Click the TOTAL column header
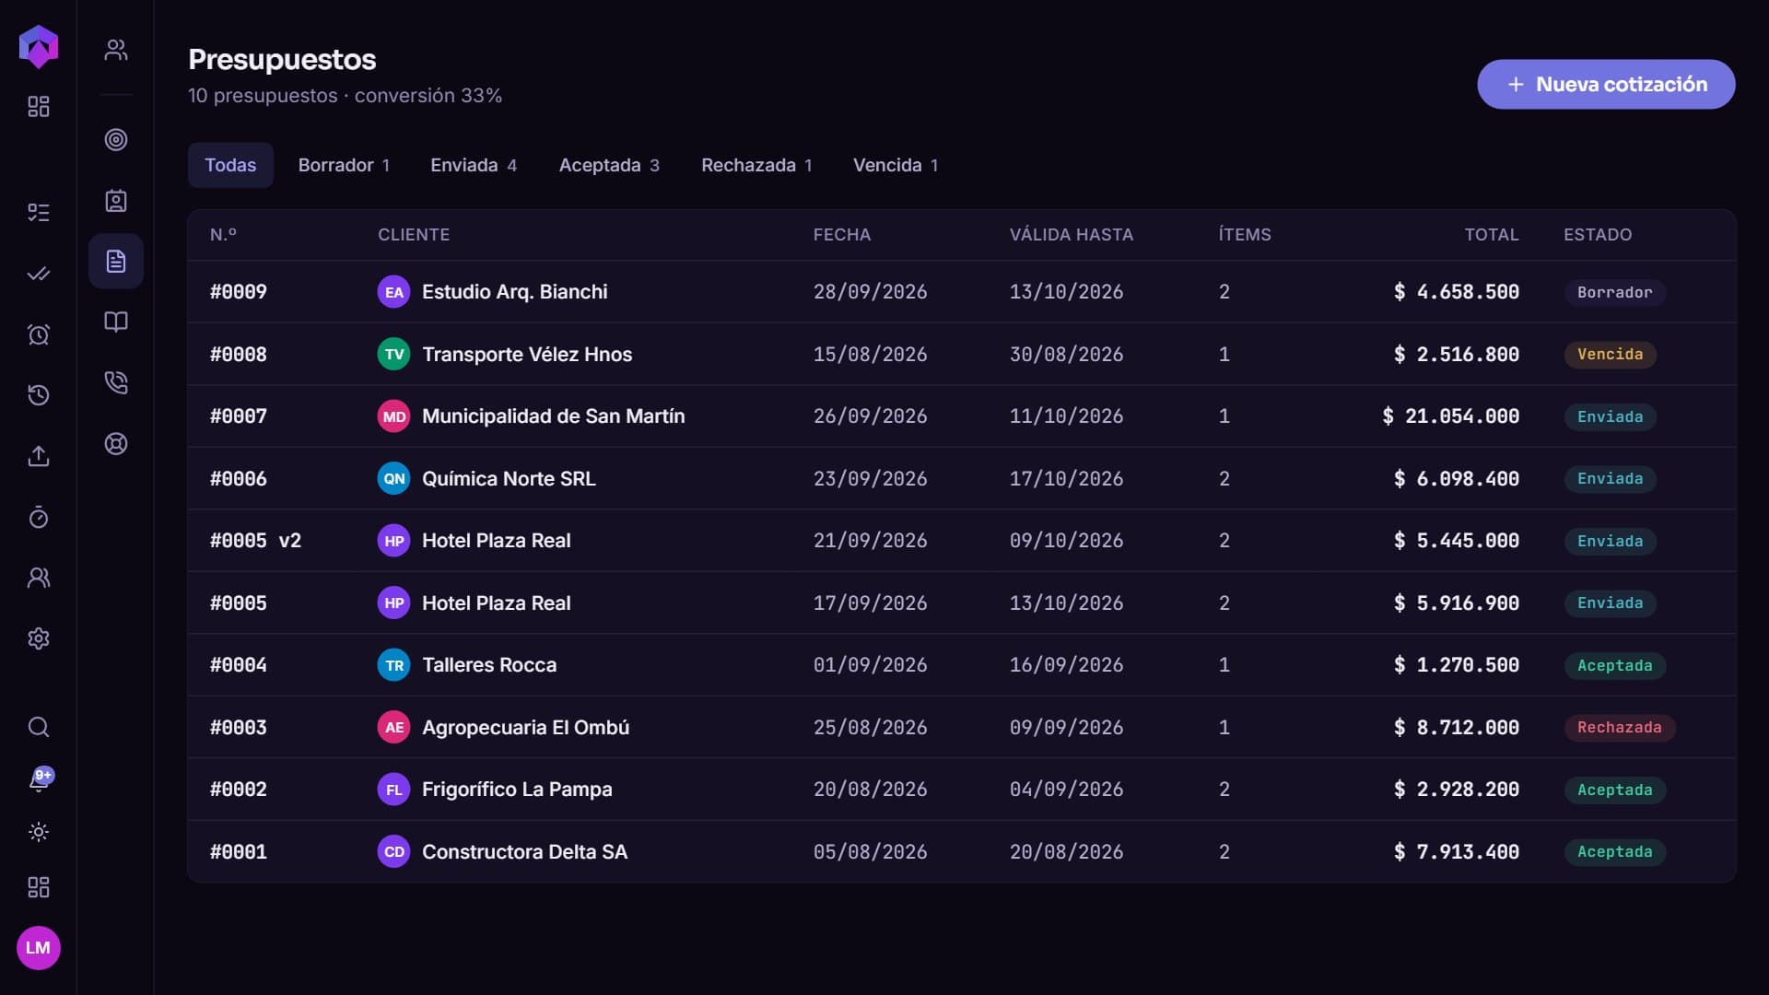1769x995 pixels. tap(1491, 235)
